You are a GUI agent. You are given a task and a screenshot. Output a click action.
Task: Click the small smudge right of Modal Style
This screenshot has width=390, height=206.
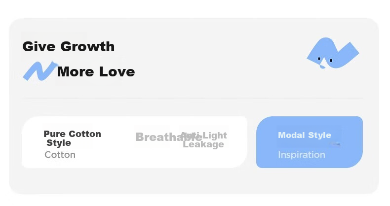tap(335, 143)
